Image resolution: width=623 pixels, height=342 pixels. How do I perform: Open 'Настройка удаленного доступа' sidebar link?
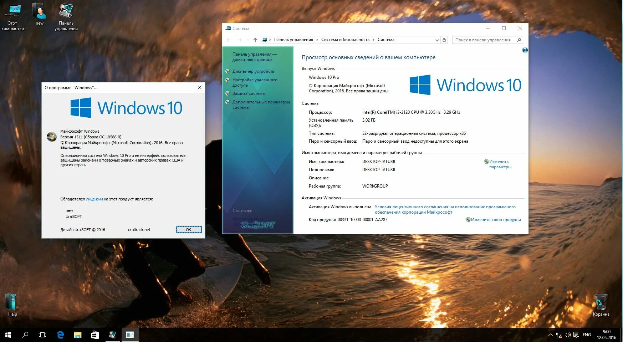[x=255, y=82]
